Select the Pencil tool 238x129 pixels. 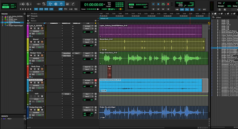tap(73, 4)
